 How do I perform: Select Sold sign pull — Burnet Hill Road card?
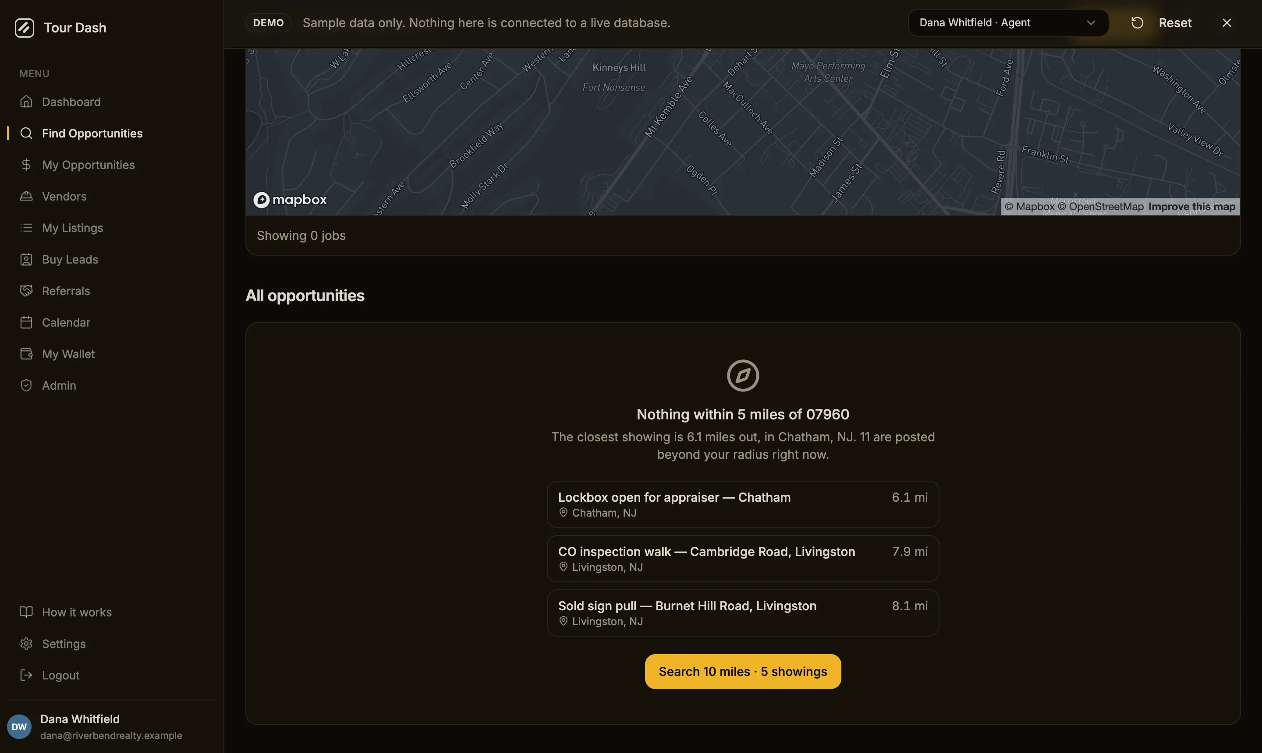tap(742, 613)
